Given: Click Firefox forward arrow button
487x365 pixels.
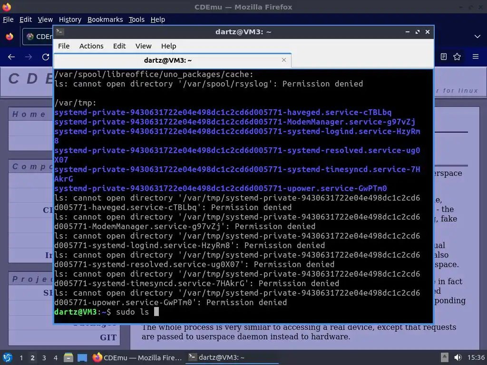Looking at the screenshot, I should pos(29,57).
